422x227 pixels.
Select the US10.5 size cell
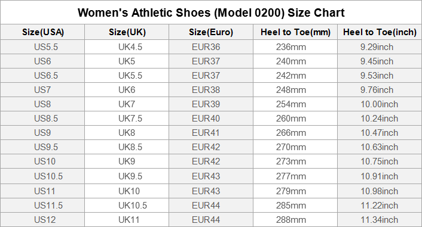[x=43, y=176]
